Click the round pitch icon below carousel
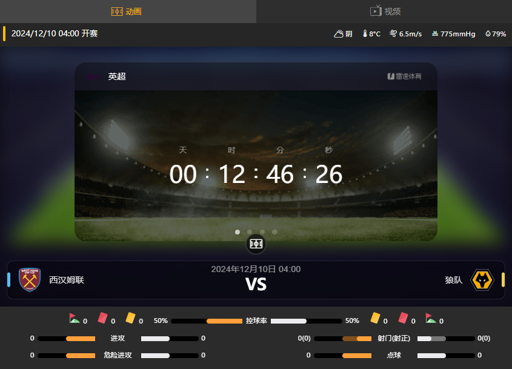 click(x=256, y=244)
